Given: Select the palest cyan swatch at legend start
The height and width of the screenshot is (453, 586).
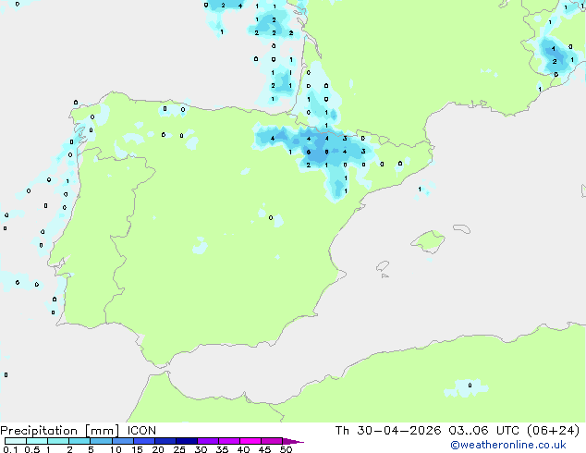Looking at the screenshot, I should pos(16,441).
